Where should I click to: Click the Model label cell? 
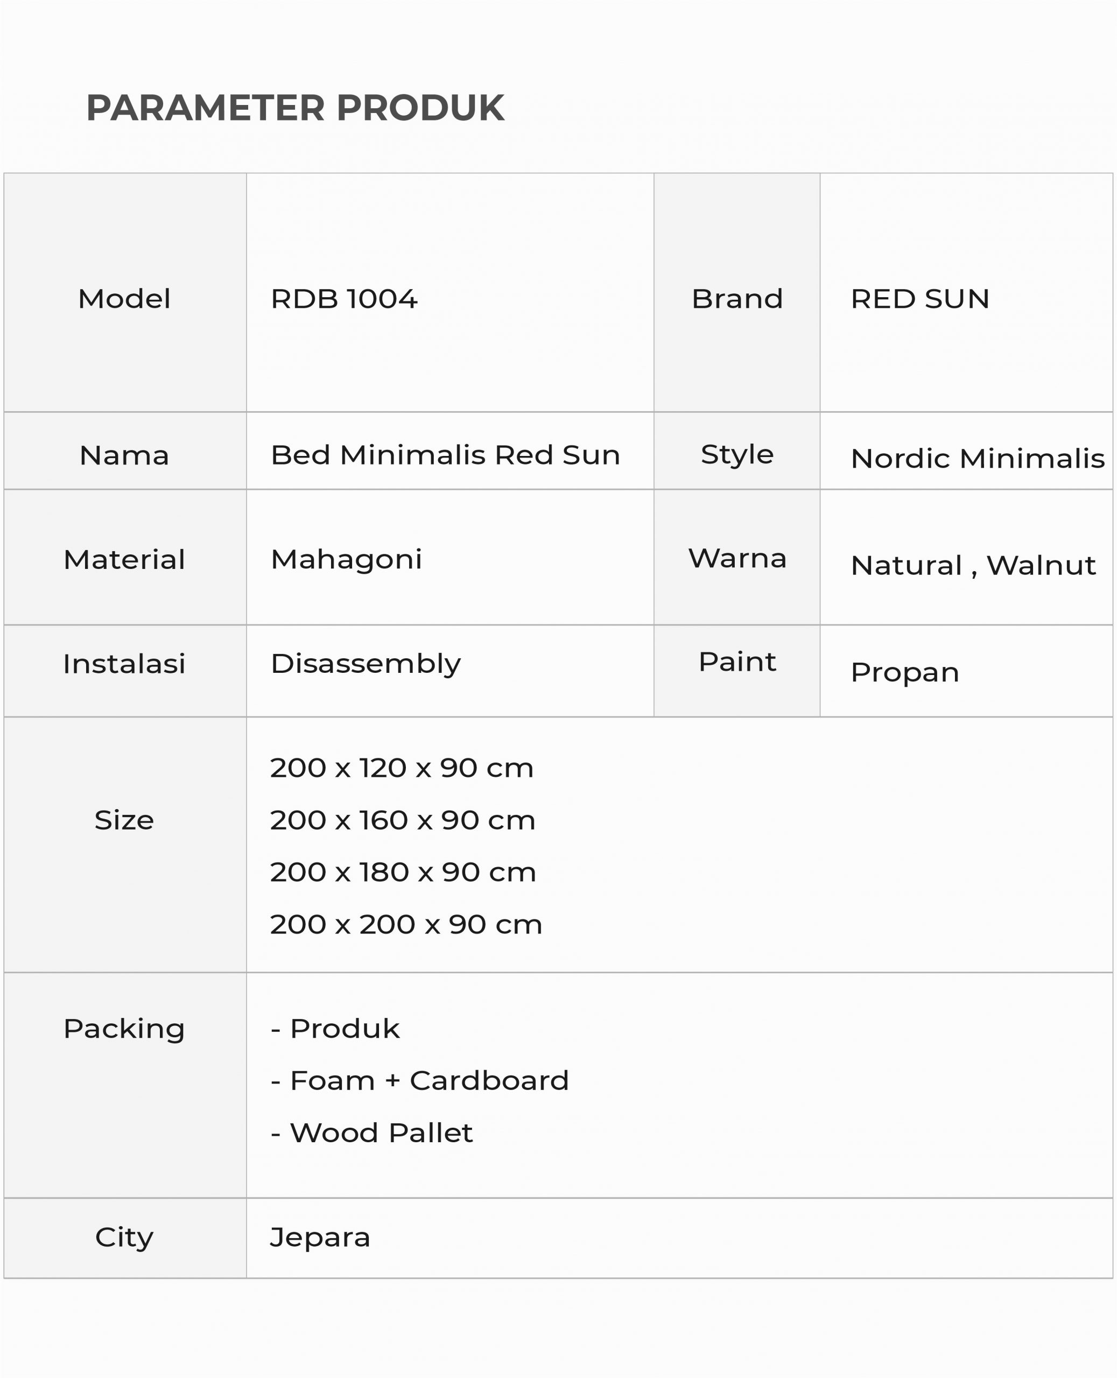click(124, 299)
